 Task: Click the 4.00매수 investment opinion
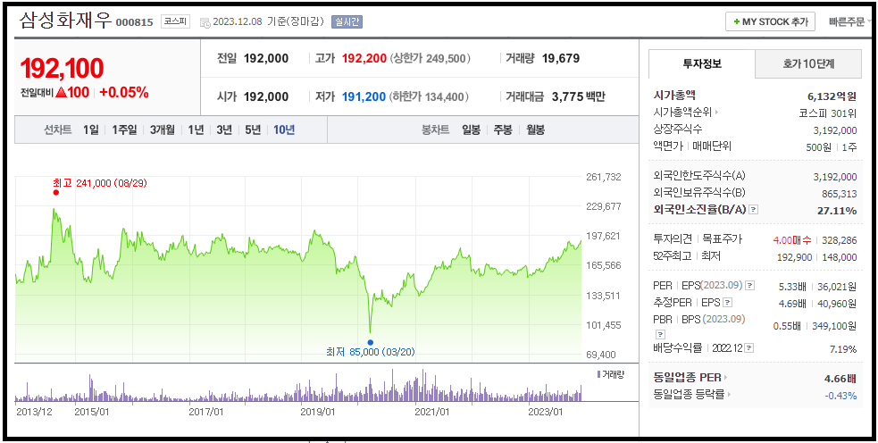click(791, 240)
